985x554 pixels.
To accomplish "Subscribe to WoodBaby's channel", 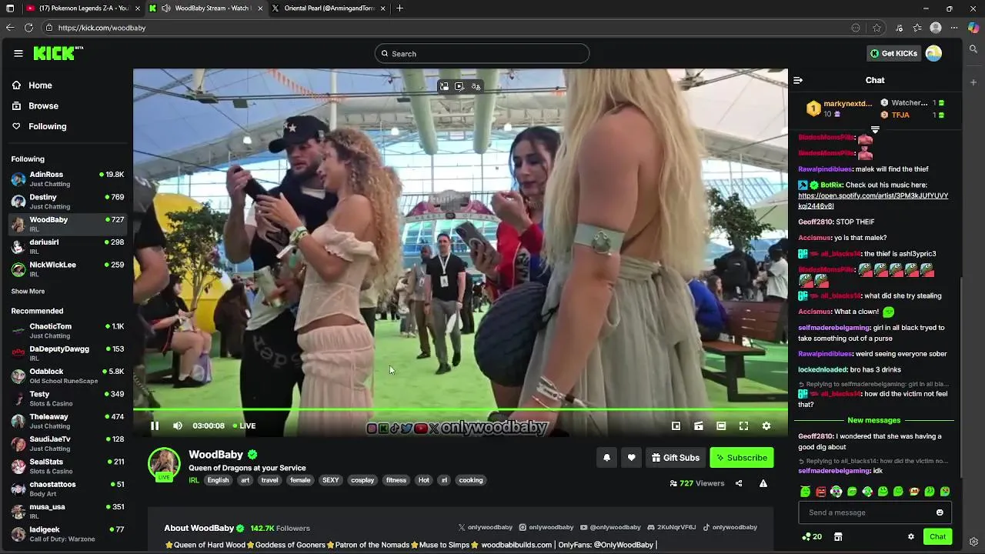I will click(x=742, y=458).
